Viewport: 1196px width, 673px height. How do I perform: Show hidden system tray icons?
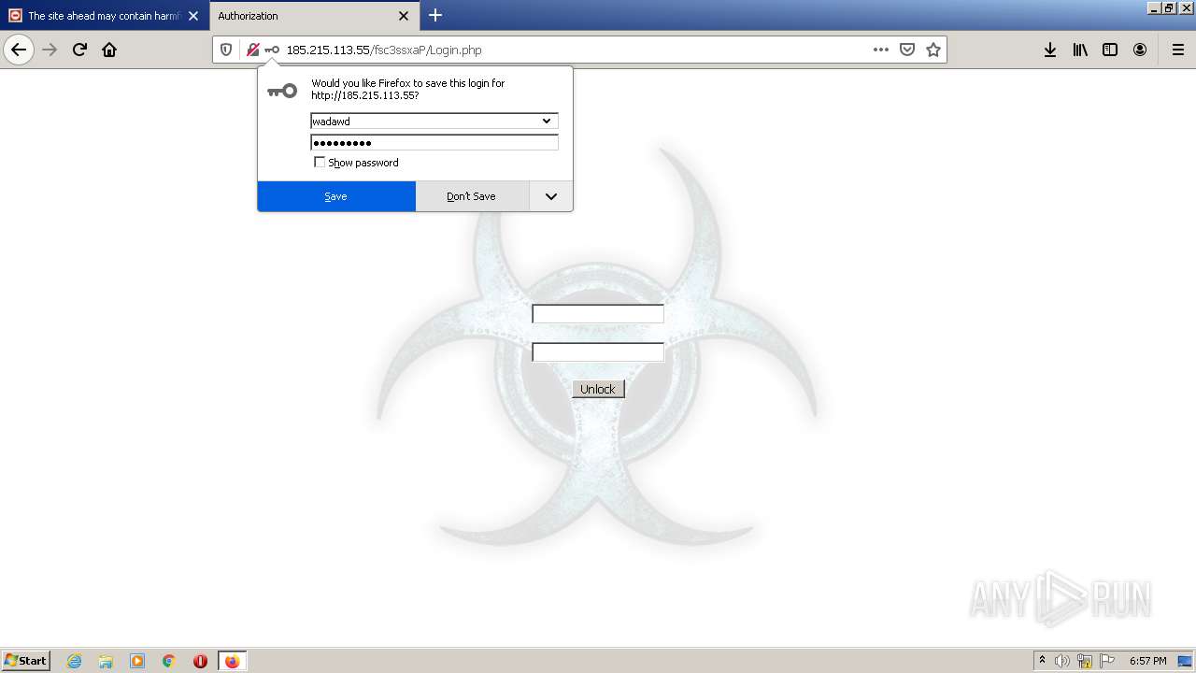pyautogui.click(x=1042, y=660)
